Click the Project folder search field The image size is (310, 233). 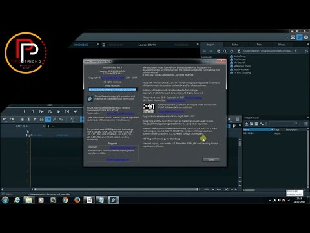[282, 124]
